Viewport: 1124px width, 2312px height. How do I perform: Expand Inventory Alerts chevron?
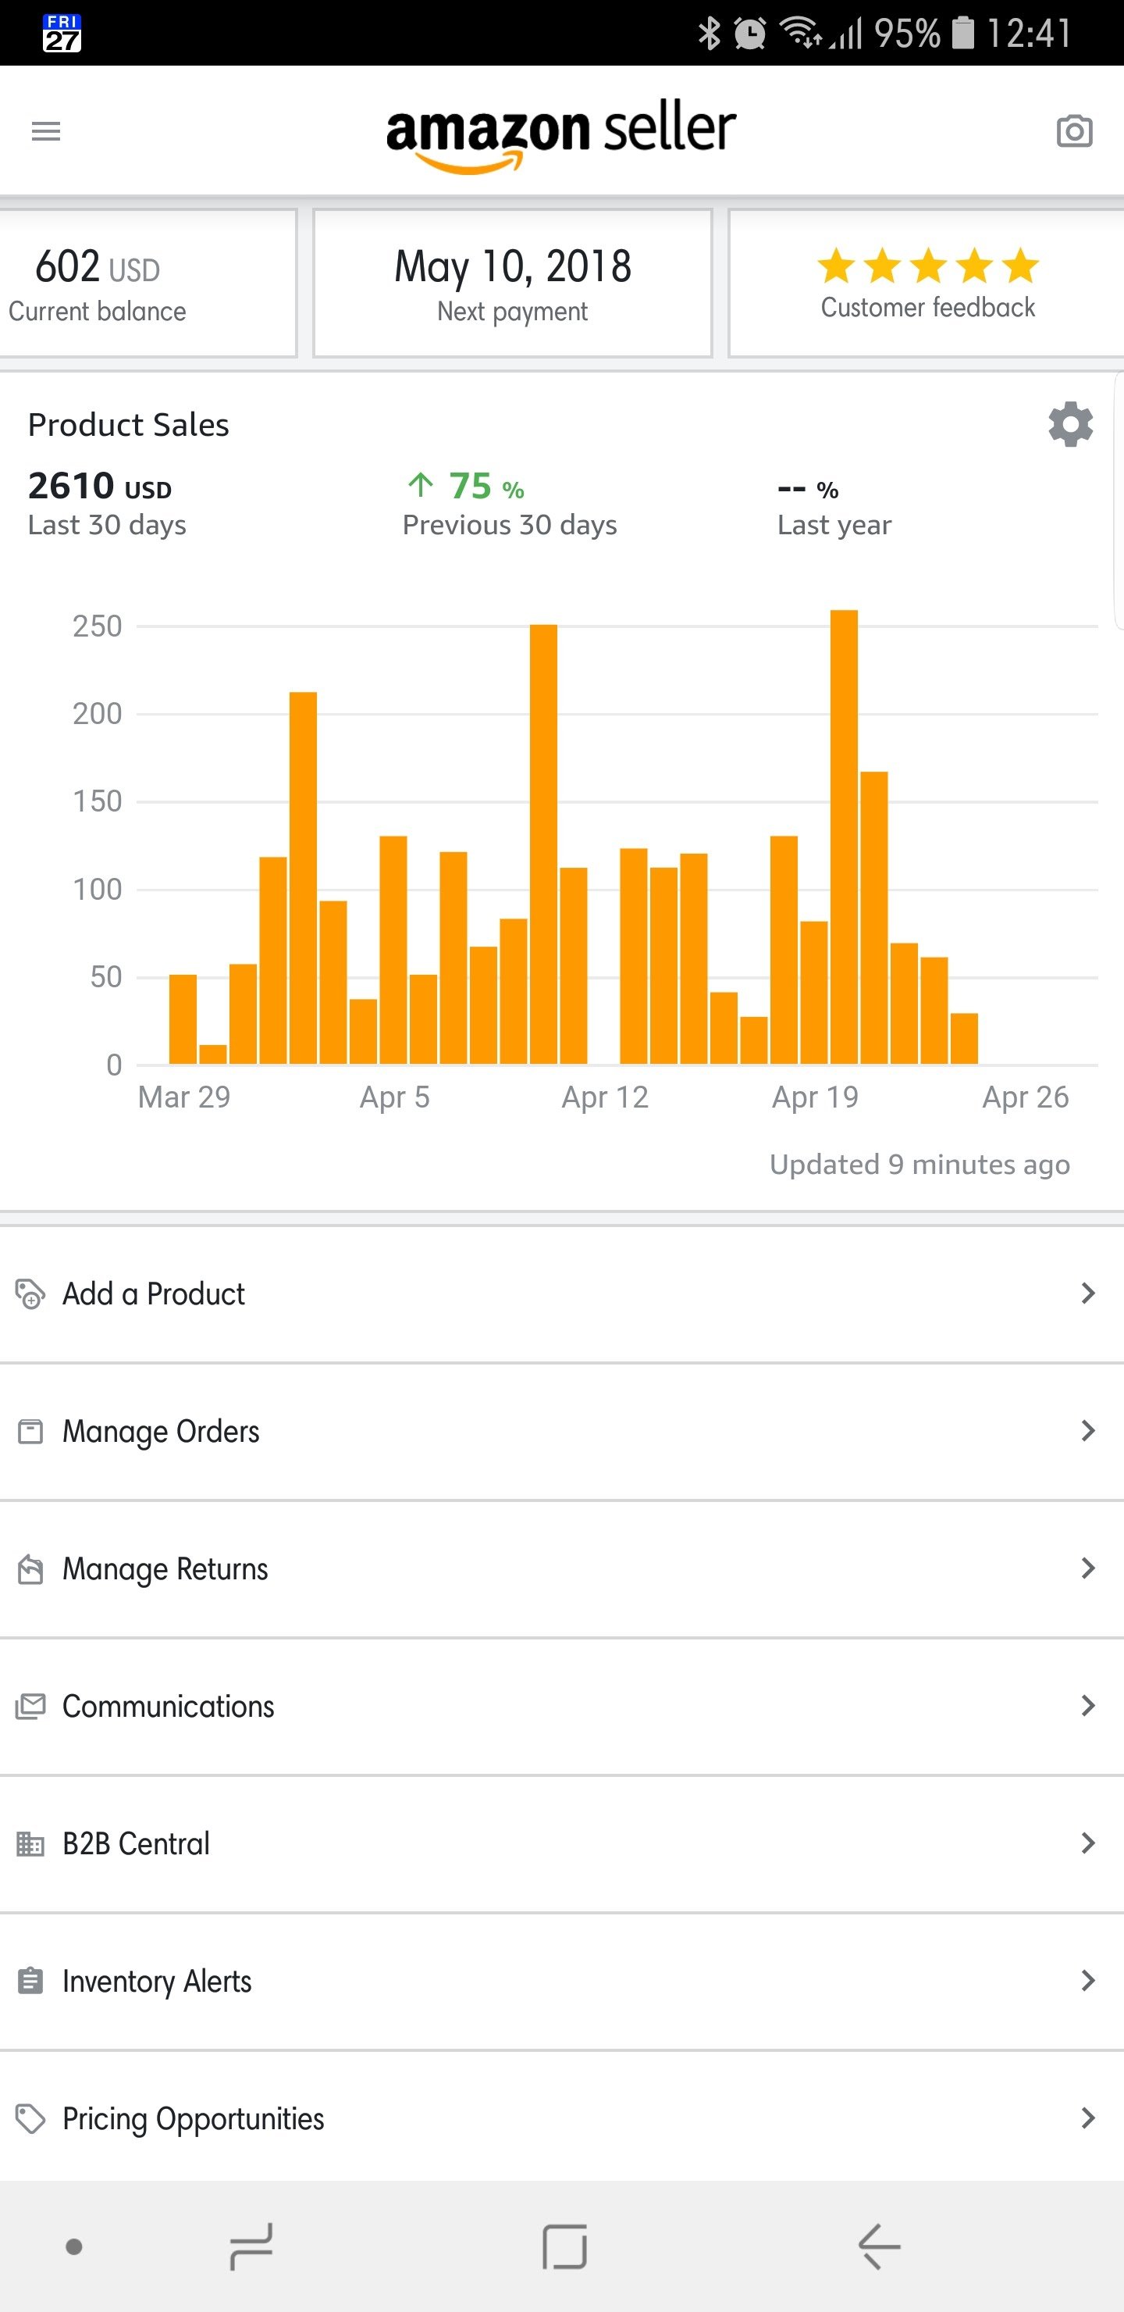[1088, 1980]
